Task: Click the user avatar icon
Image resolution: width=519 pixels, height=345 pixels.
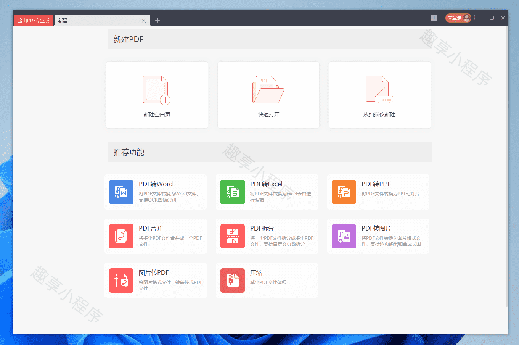Action: coord(467,18)
